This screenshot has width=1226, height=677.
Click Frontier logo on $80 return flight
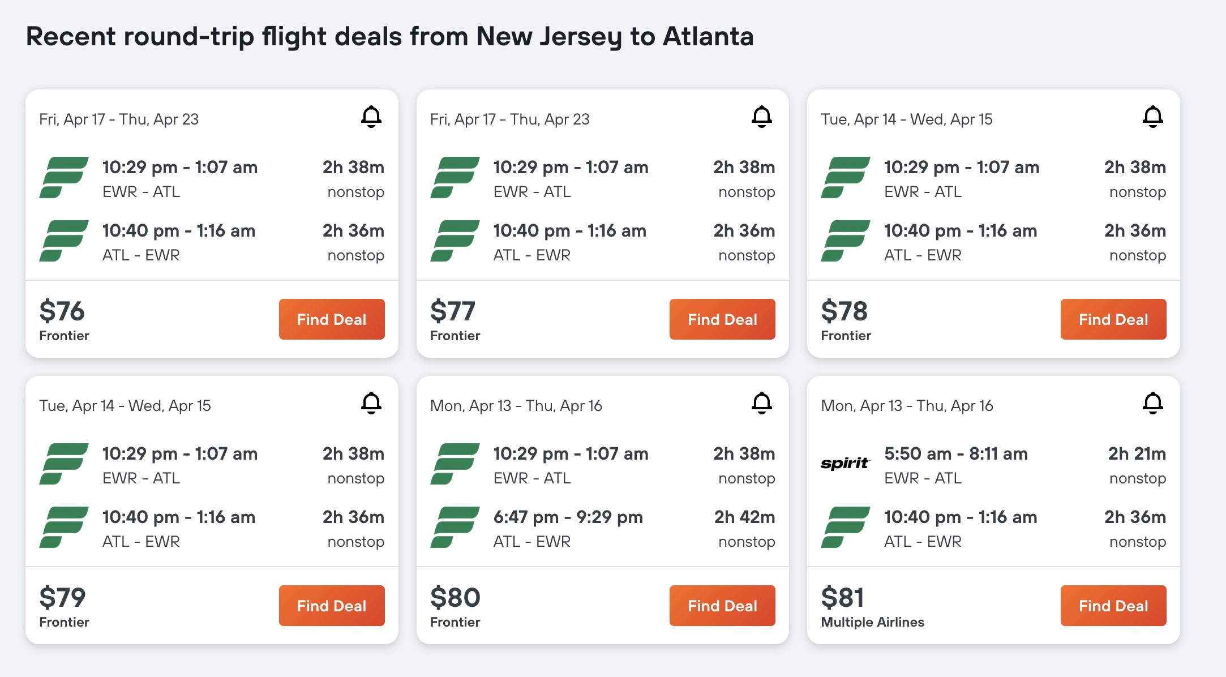coord(455,527)
